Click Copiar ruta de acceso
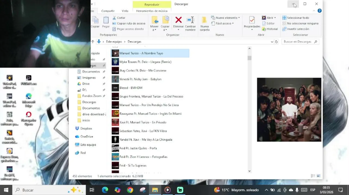The height and width of the screenshot is (195, 349). coord(129,23)
